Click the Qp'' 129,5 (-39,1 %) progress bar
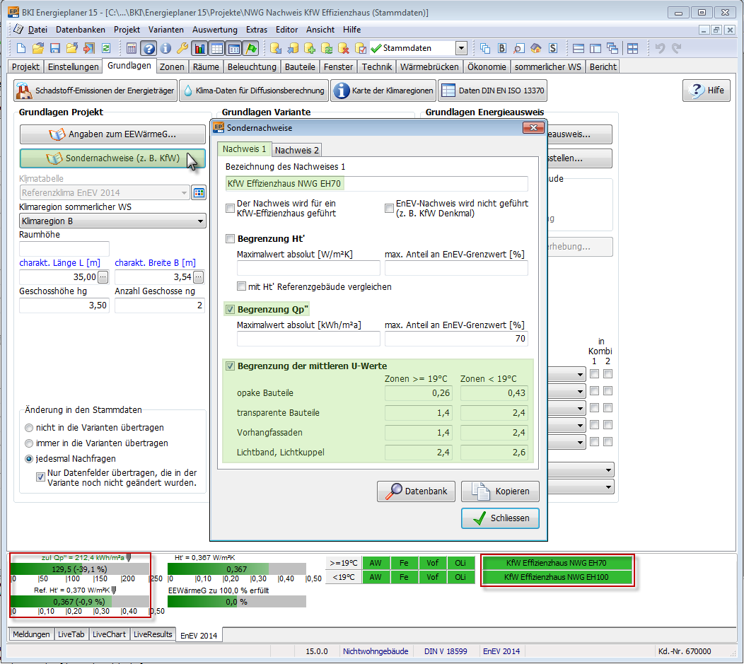 (x=80, y=569)
